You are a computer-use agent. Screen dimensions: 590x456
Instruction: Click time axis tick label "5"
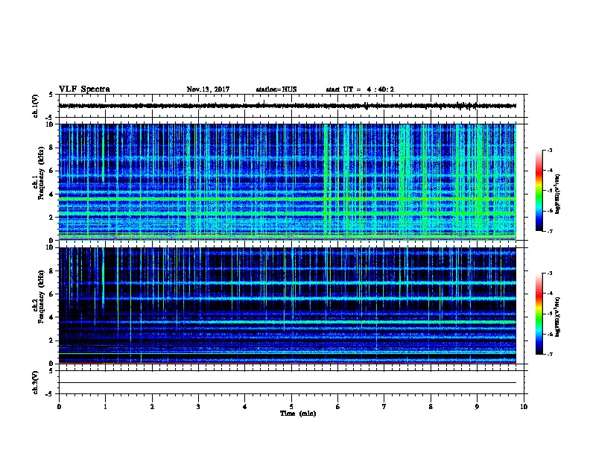click(291, 406)
